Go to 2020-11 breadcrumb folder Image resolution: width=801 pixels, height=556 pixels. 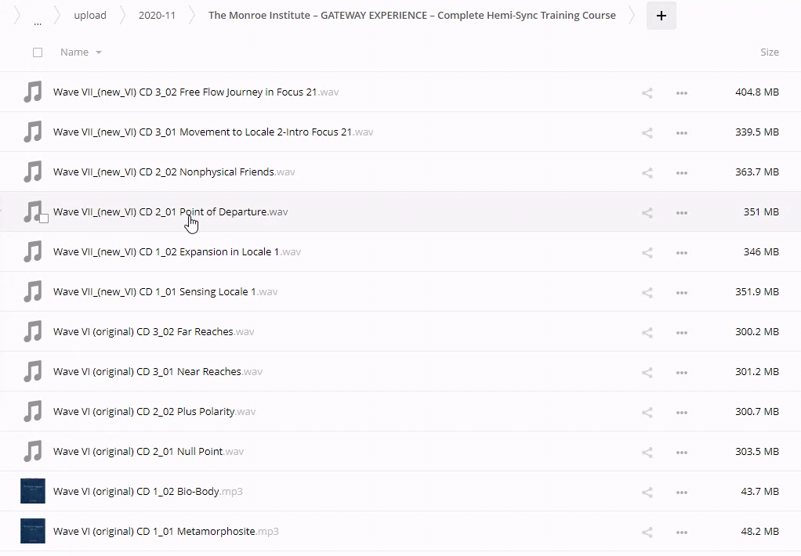(x=157, y=16)
